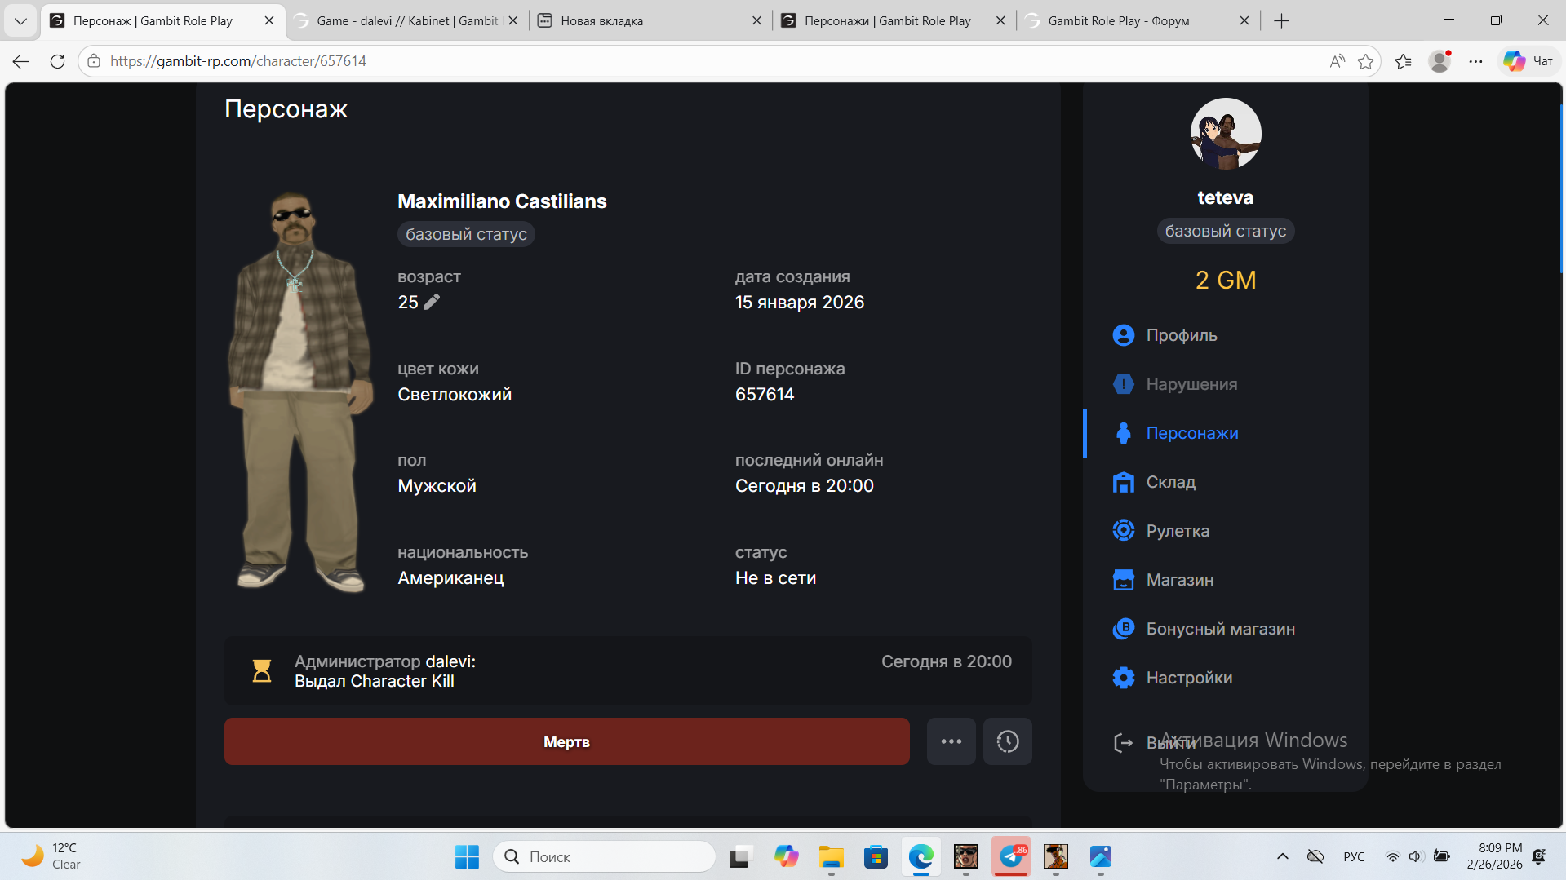Image resolution: width=1566 pixels, height=880 pixels.
Task: Add page to favorites star icon
Action: point(1365,61)
